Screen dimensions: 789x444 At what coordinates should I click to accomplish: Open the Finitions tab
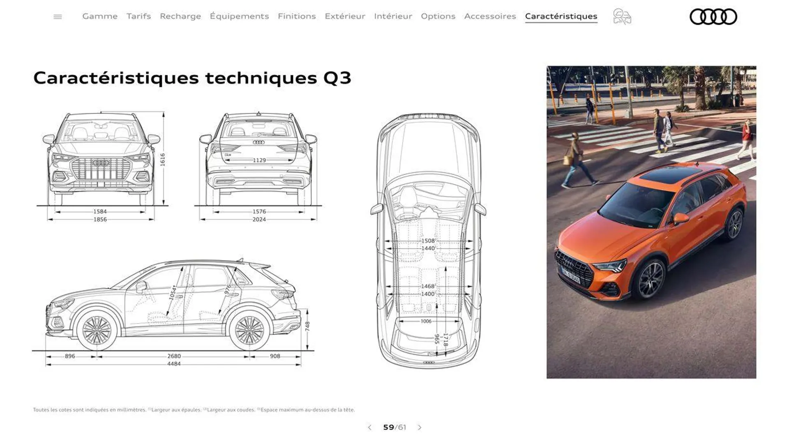coord(297,16)
